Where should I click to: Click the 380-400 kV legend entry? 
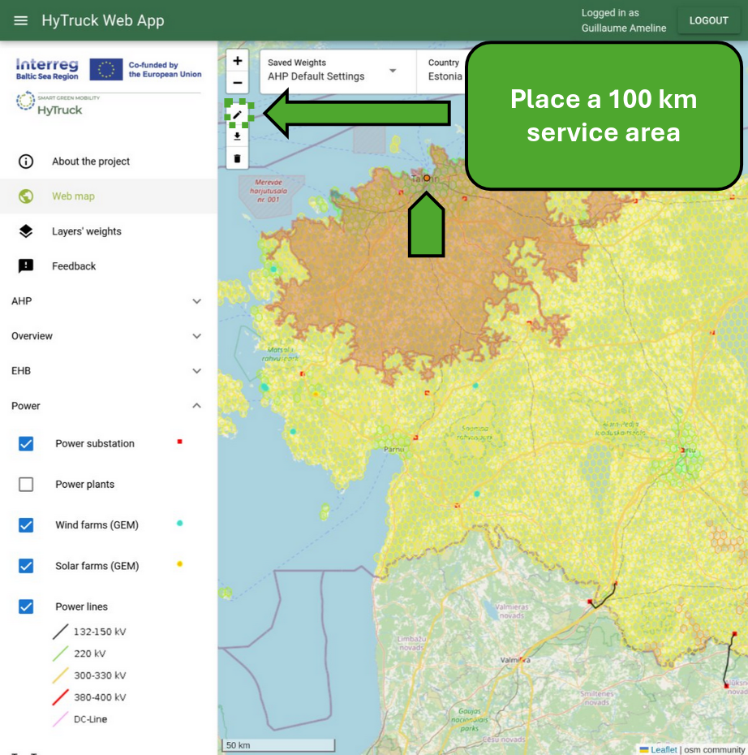pos(89,697)
